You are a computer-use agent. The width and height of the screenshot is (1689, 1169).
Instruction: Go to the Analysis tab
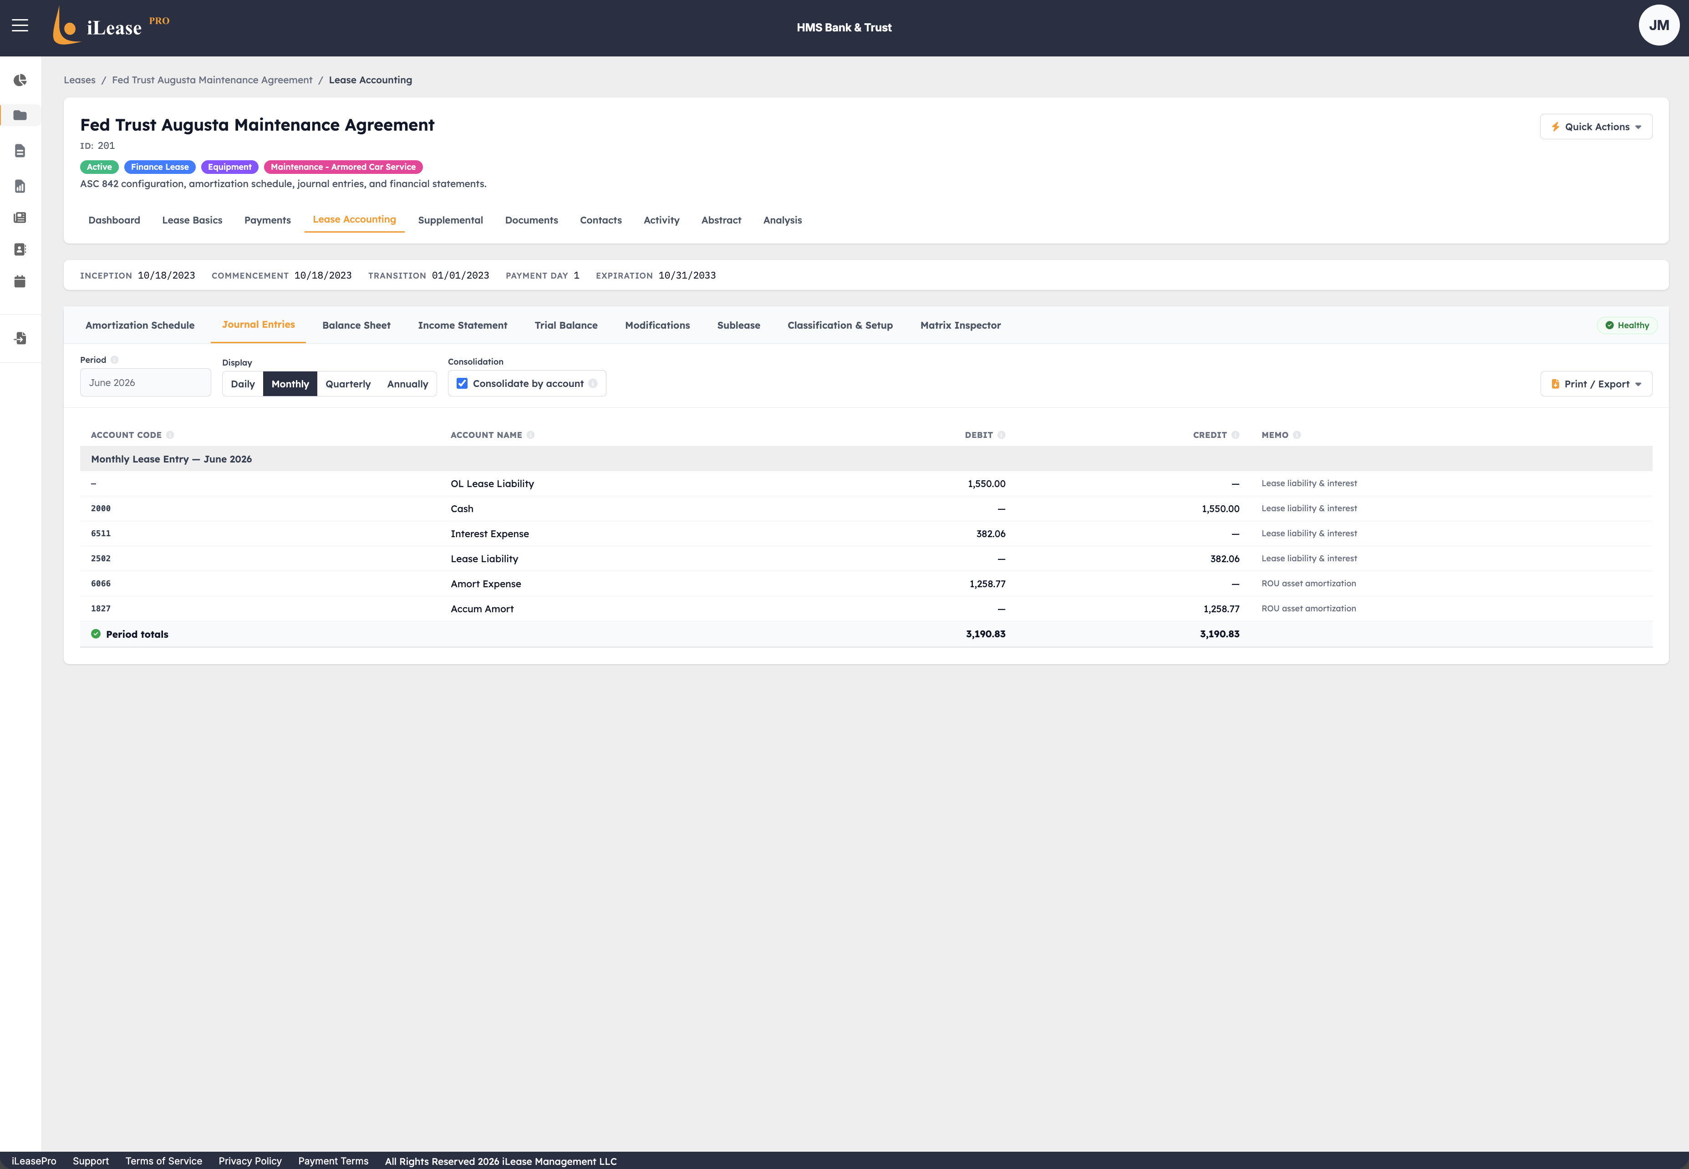pos(782,220)
